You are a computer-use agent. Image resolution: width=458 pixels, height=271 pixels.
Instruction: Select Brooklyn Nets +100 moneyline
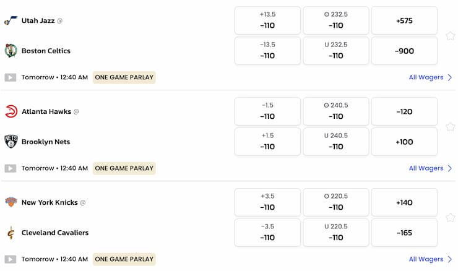(x=404, y=142)
